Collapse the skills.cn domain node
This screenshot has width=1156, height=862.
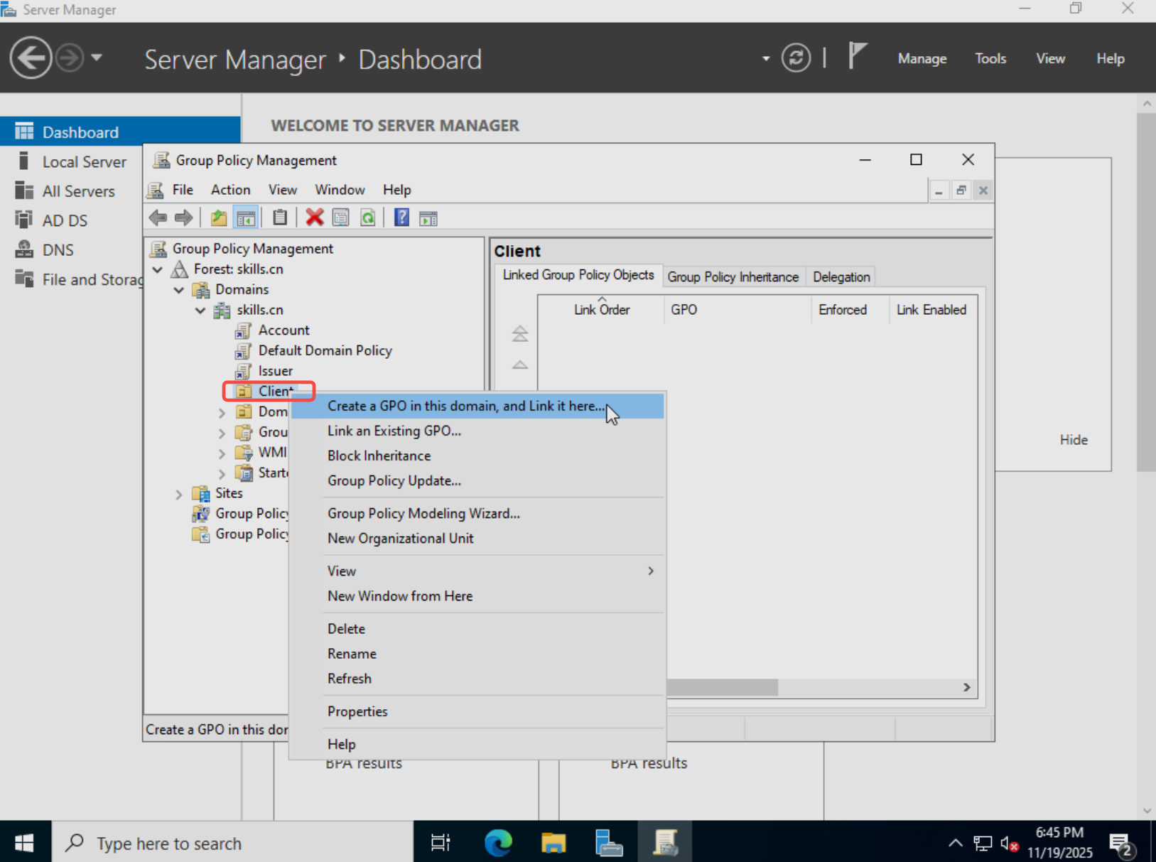(x=200, y=311)
